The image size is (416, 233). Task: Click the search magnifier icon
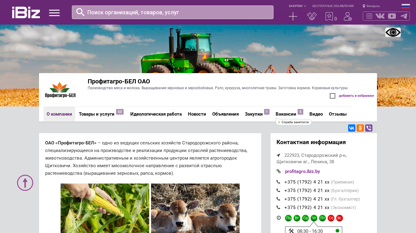point(80,12)
